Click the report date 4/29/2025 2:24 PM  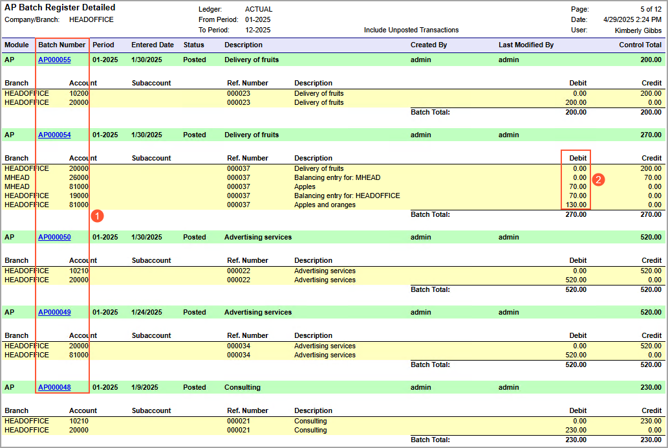[x=632, y=19]
